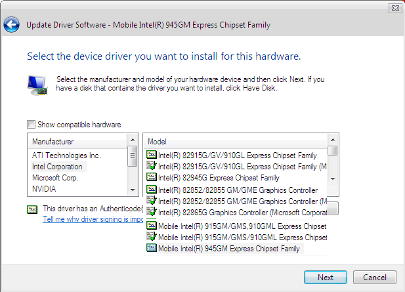
Task: Select Intel(R) 82945G Express Chipset Family
Action: 219,178
